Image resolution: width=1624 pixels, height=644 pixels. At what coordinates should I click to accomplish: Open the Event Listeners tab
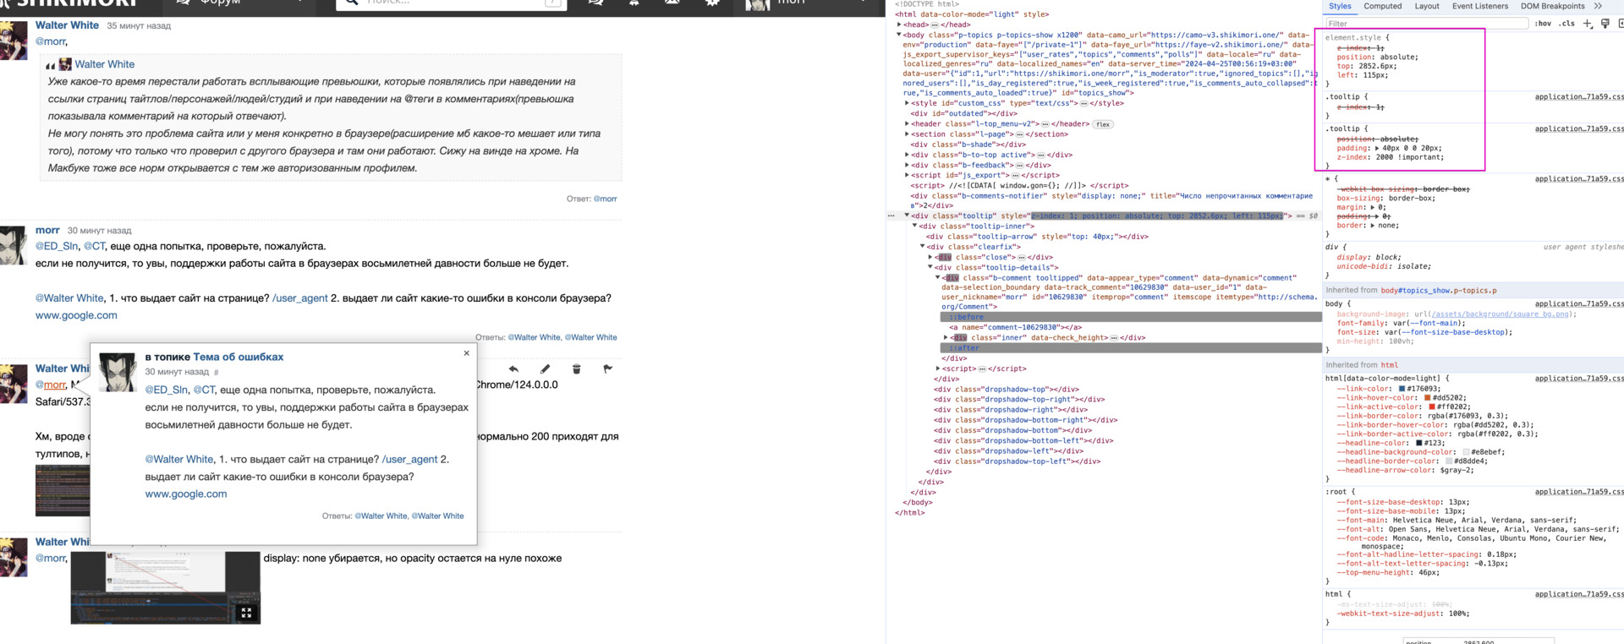[1479, 6]
